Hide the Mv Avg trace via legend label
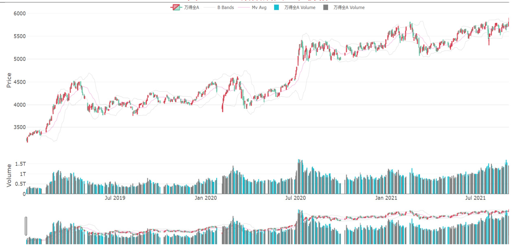The image size is (513, 247). (x=259, y=7)
